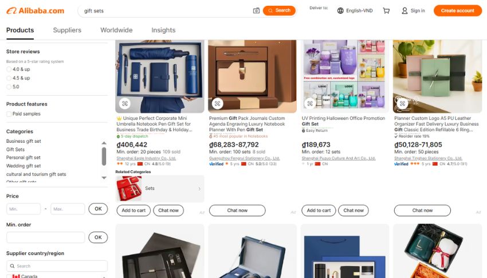Screen dimensions: 487x278
Task: Open the shopping cart icon
Action: [x=386, y=10]
